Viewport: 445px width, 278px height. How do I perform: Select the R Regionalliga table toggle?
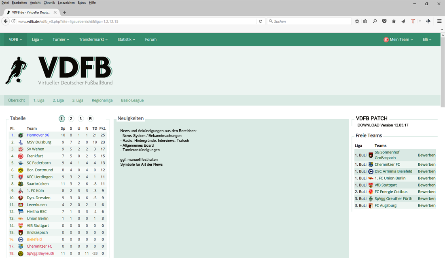(90, 119)
